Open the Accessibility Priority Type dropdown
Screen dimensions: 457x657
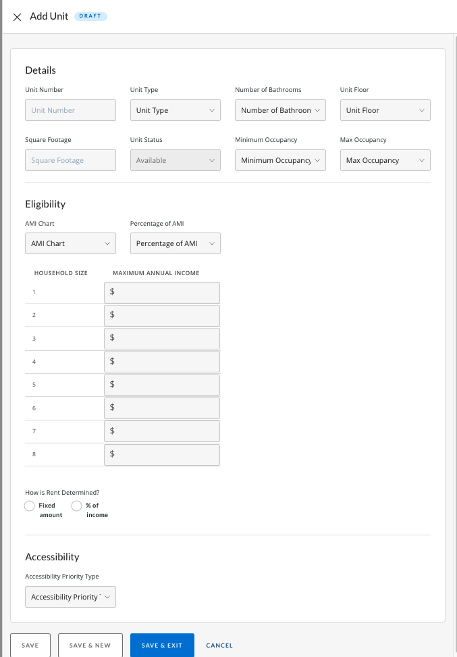point(70,597)
